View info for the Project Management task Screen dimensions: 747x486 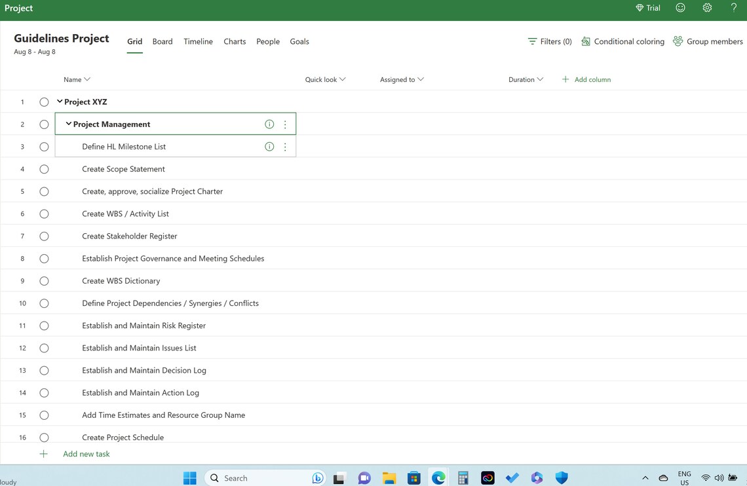(x=269, y=124)
